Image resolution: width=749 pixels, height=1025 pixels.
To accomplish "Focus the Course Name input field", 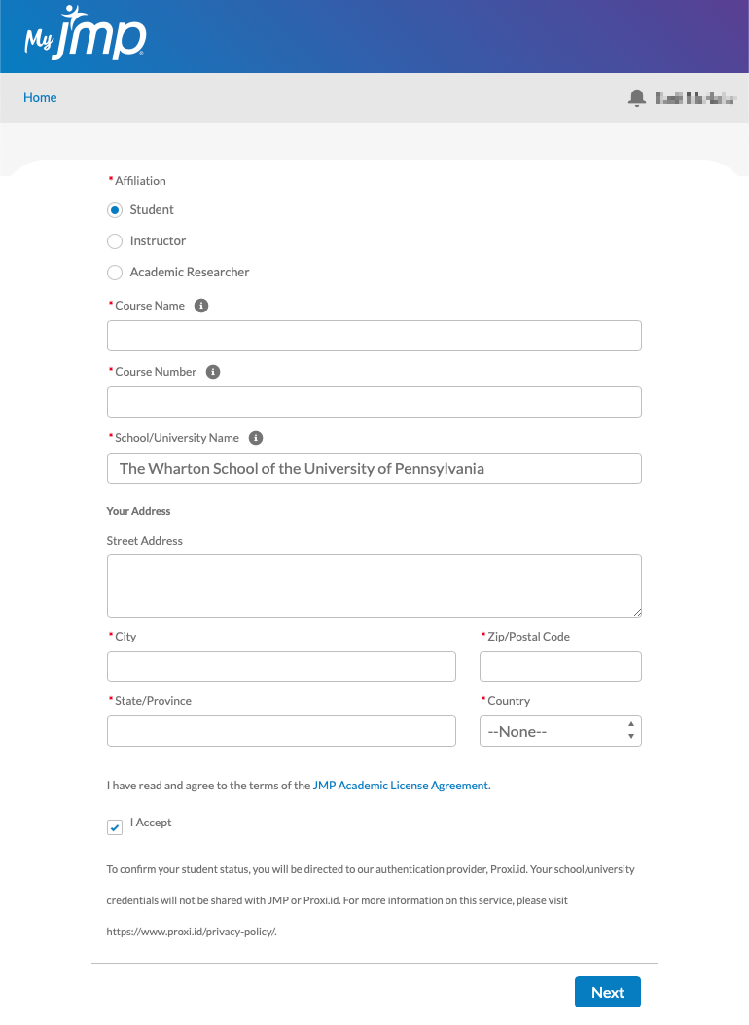I will [374, 336].
